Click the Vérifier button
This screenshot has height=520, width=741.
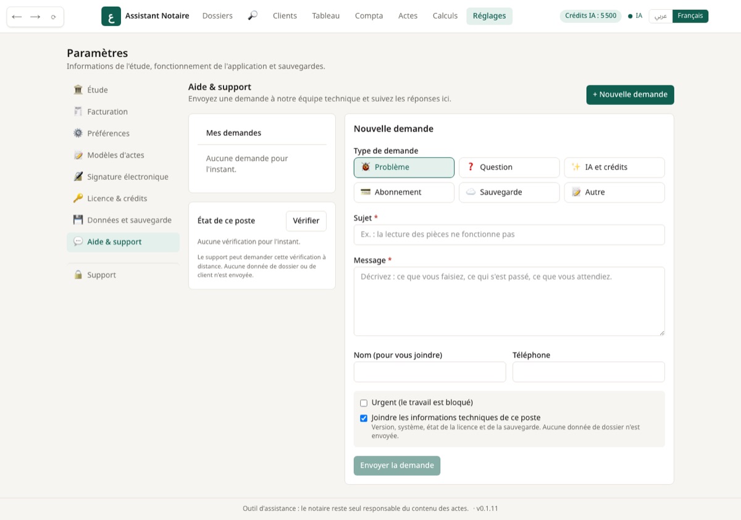coord(306,221)
